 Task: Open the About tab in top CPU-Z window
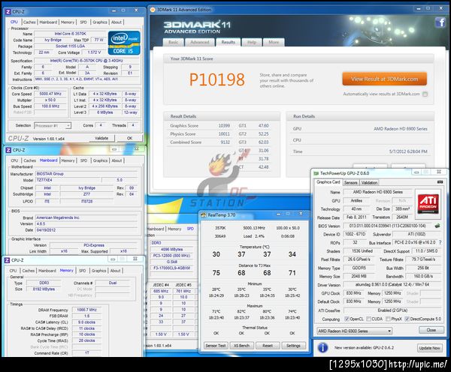[x=117, y=22]
